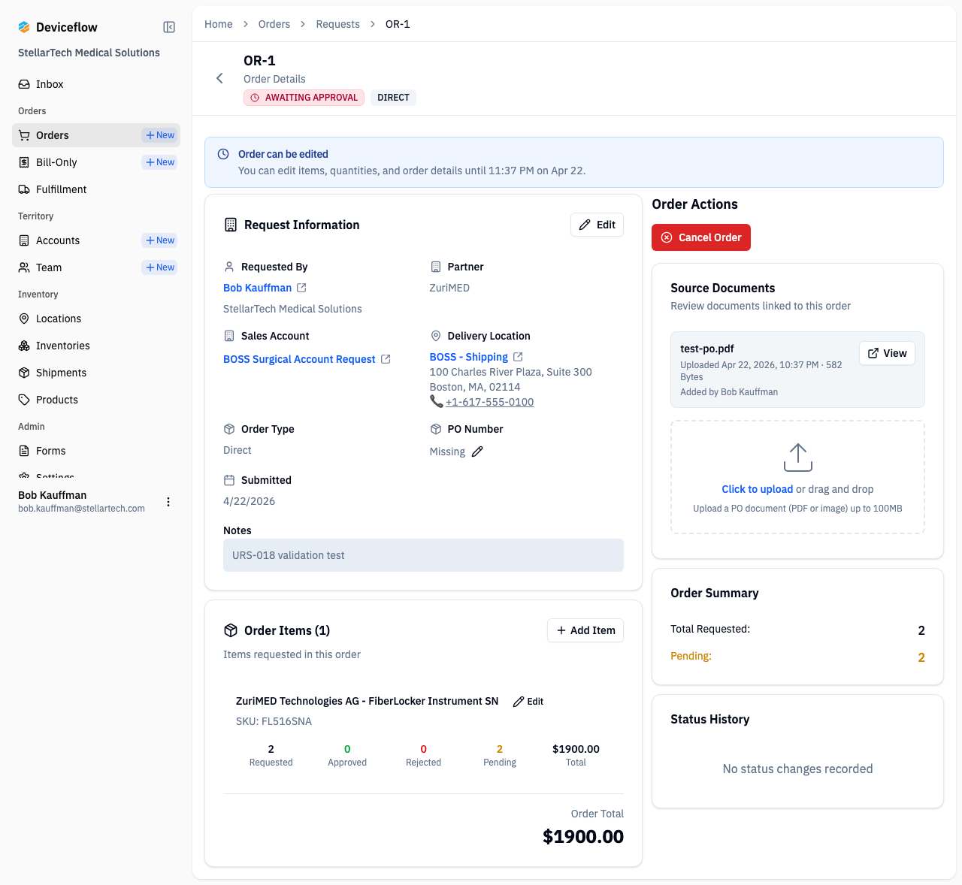962x885 pixels.
Task: Open BOSS Surgical Account external link icon
Action: [386, 359]
